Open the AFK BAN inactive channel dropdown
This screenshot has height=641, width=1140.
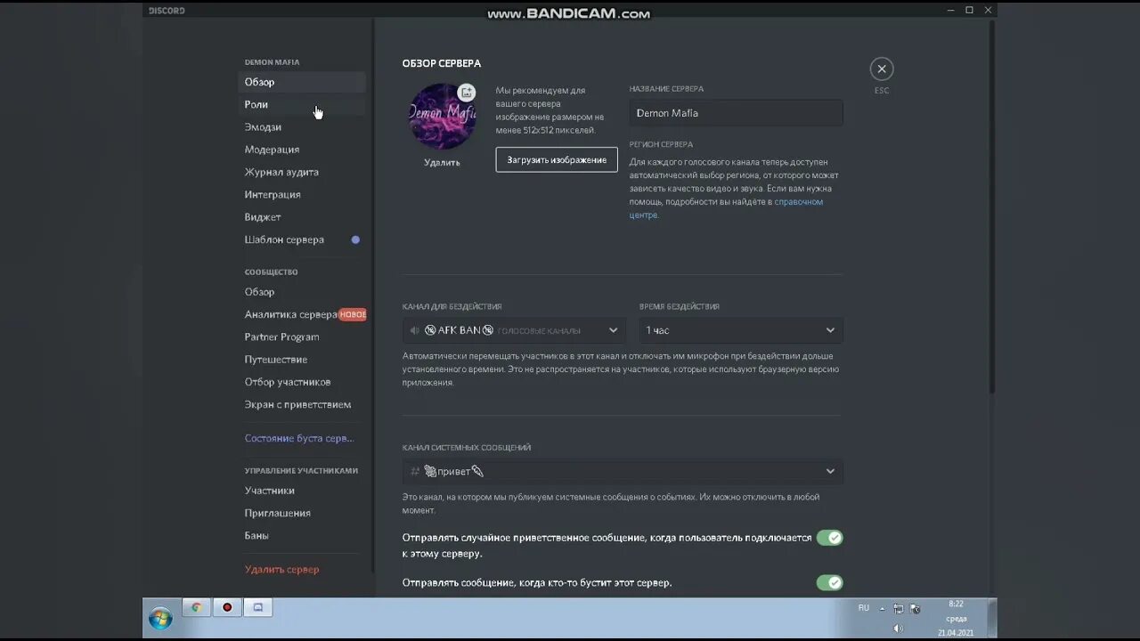514,330
